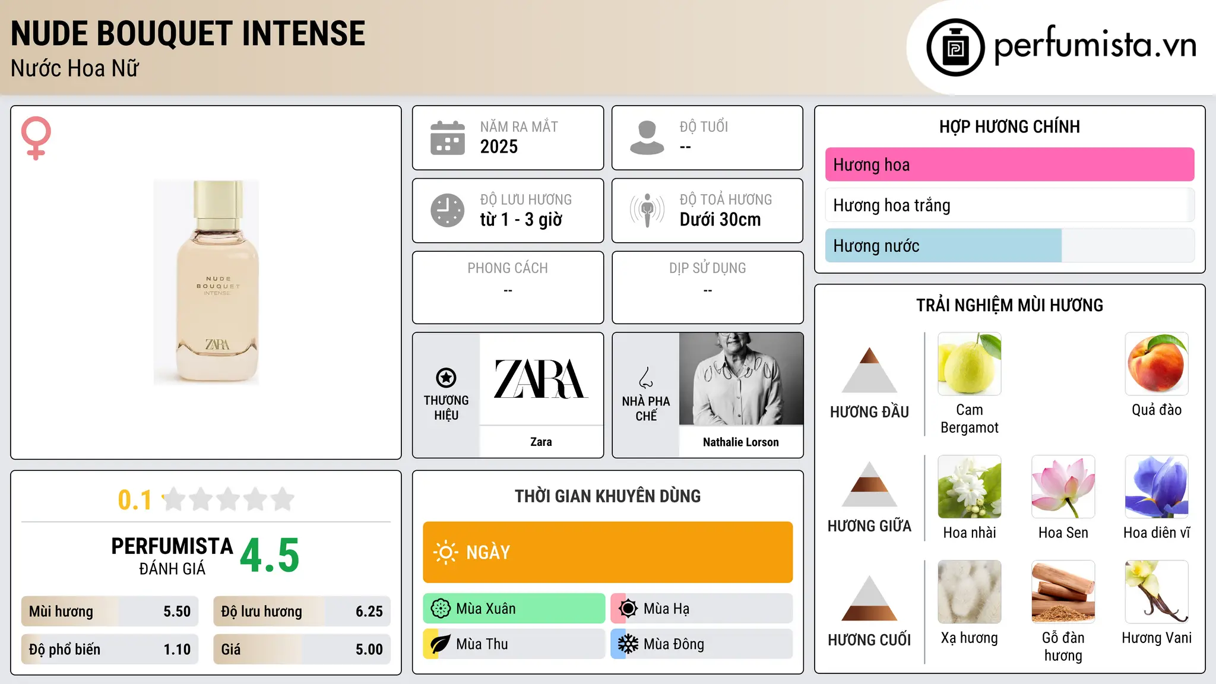Click the perfumista bottle logo icon
The width and height of the screenshot is (1216, 684).
point(955,47)
